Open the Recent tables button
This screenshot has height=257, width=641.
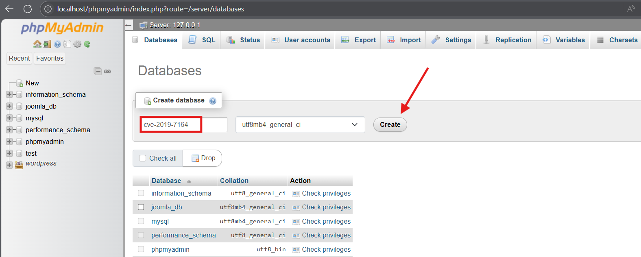coord(20,59)
